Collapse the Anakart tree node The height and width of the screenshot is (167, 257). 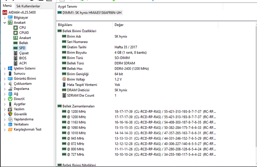coord(5,23)
